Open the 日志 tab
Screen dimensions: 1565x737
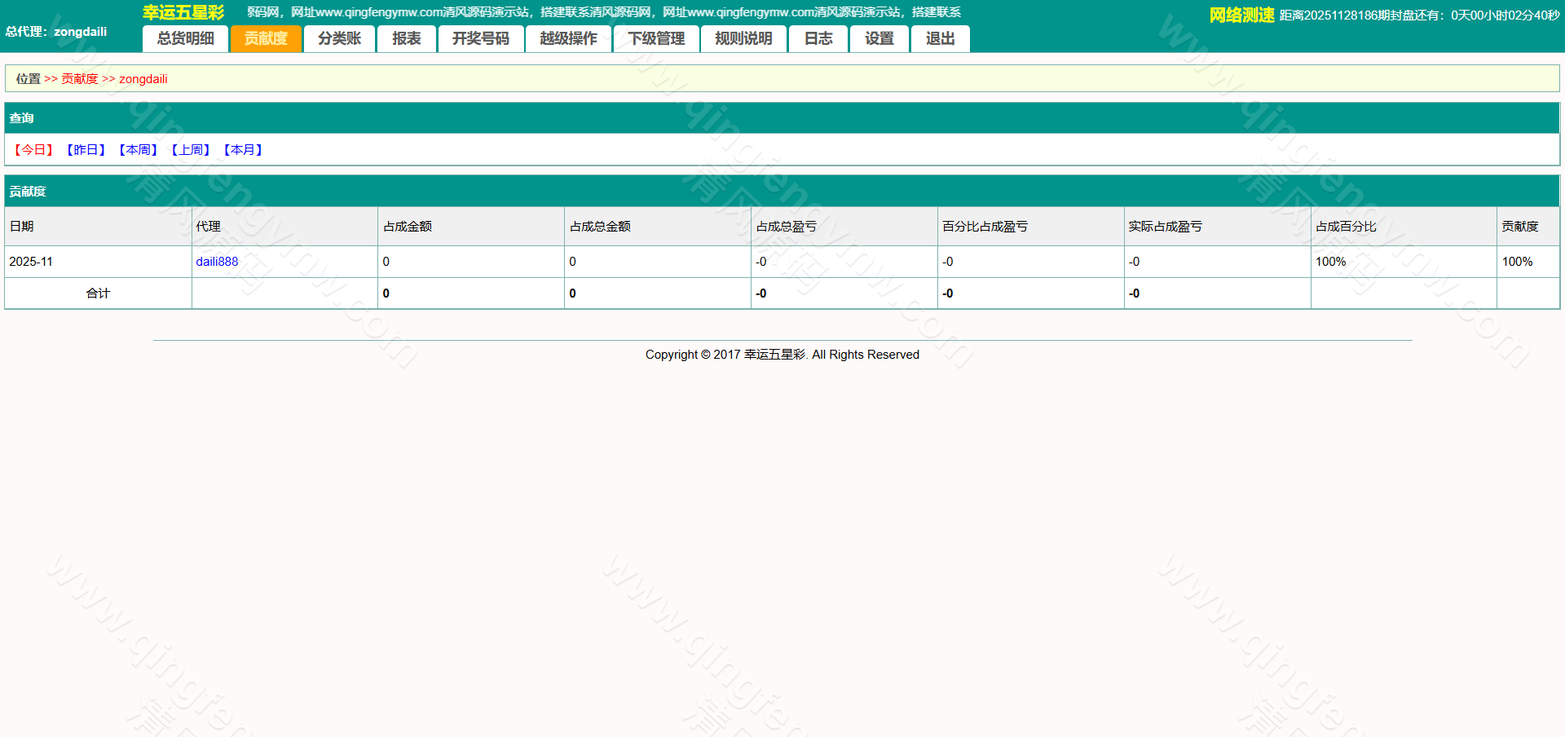coord(817,38)
